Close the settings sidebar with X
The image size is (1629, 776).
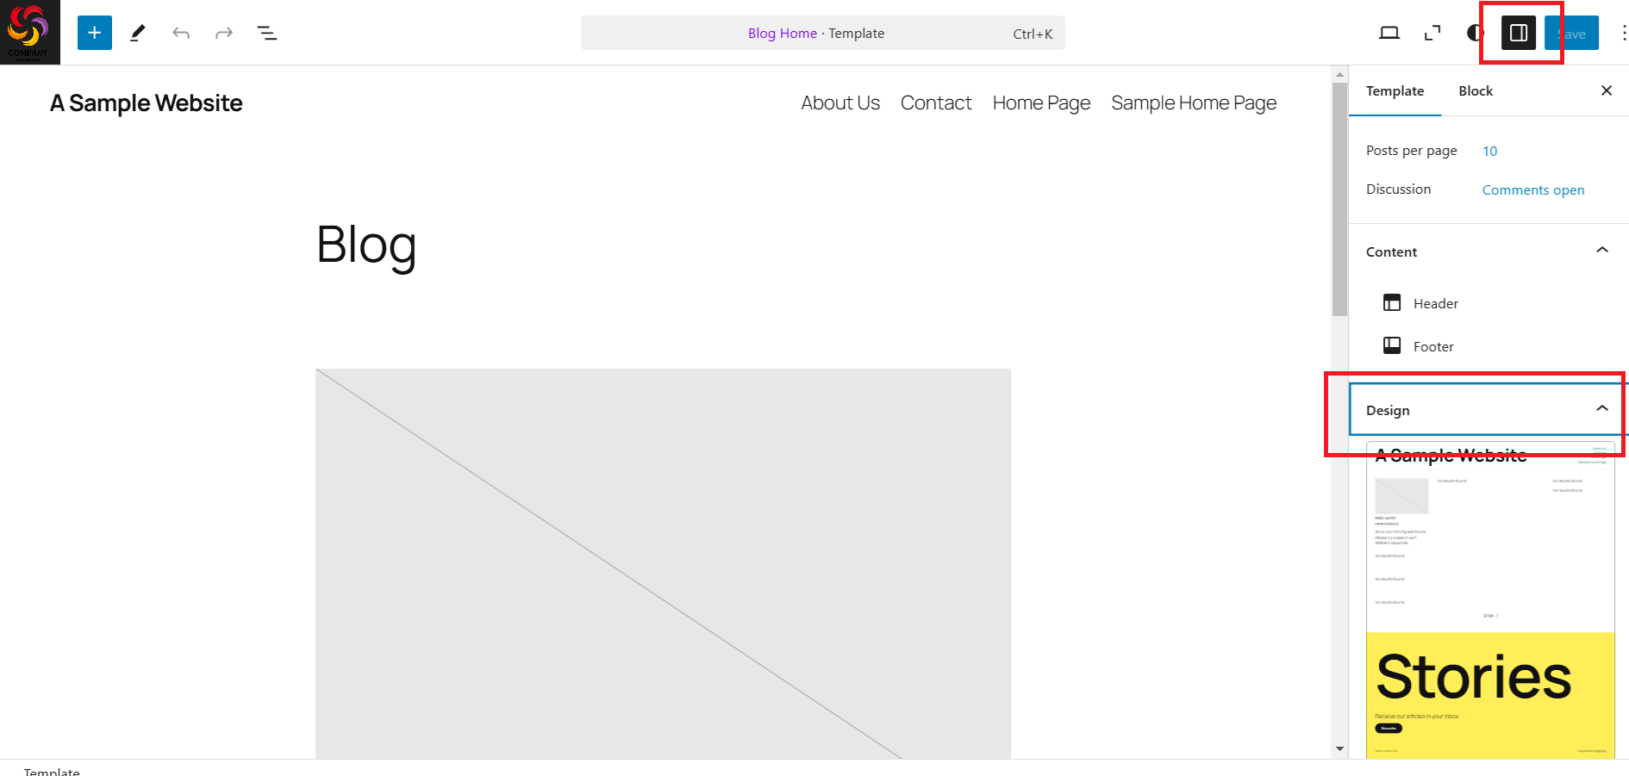[x=1607, y=90]
